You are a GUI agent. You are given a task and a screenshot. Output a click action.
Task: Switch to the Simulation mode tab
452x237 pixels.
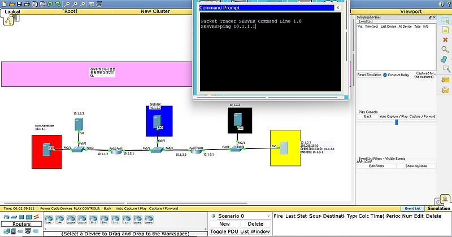(438, 208)
